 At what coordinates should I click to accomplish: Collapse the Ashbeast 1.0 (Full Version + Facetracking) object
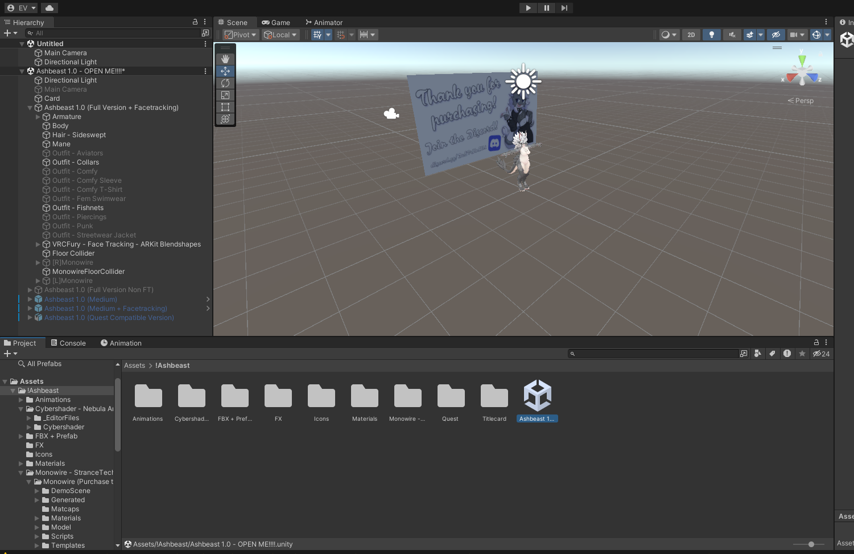point(30,108)
